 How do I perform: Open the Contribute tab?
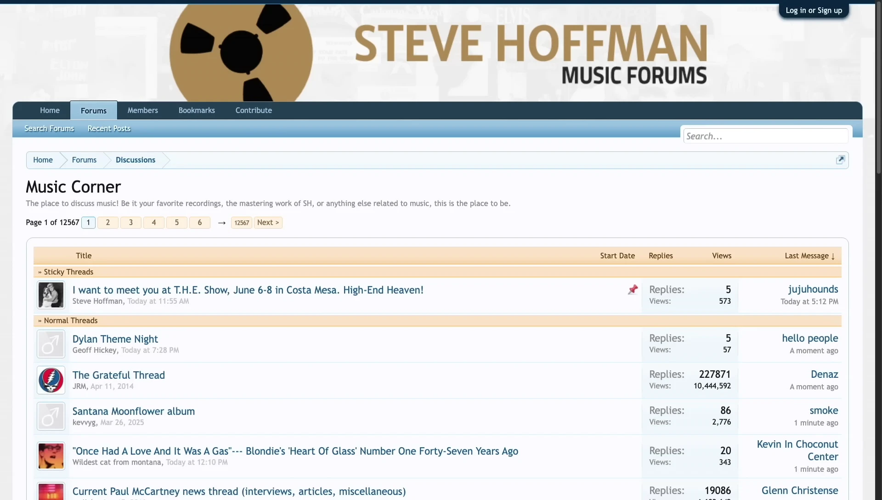coord(254,110)
